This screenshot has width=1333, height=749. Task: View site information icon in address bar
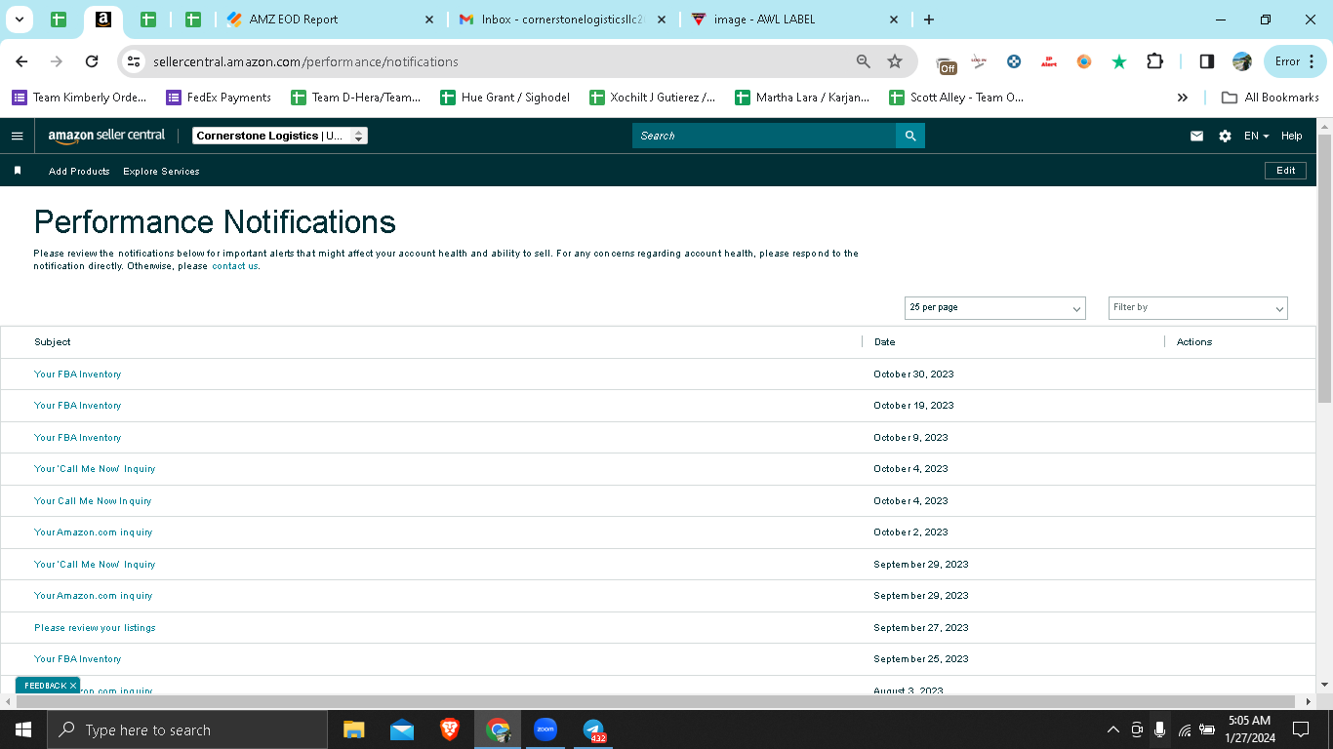(135, 61)
